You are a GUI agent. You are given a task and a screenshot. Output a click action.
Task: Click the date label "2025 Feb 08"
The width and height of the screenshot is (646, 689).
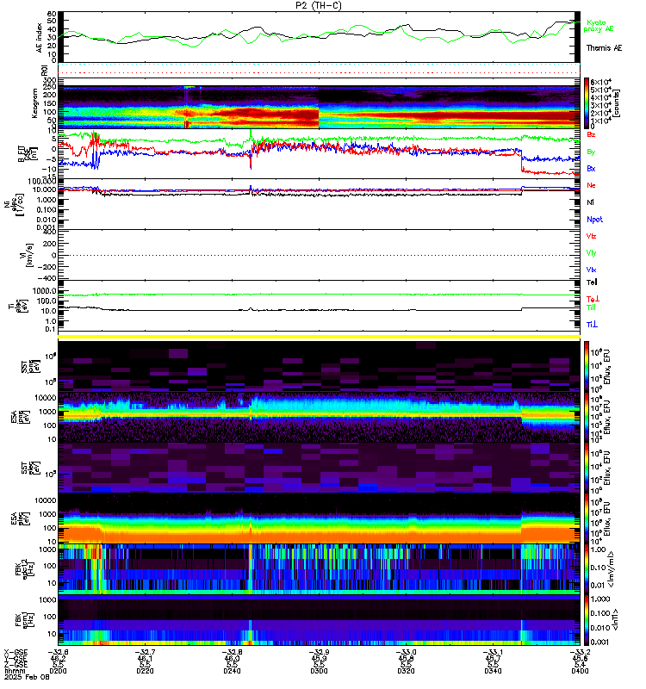point(26,677)
